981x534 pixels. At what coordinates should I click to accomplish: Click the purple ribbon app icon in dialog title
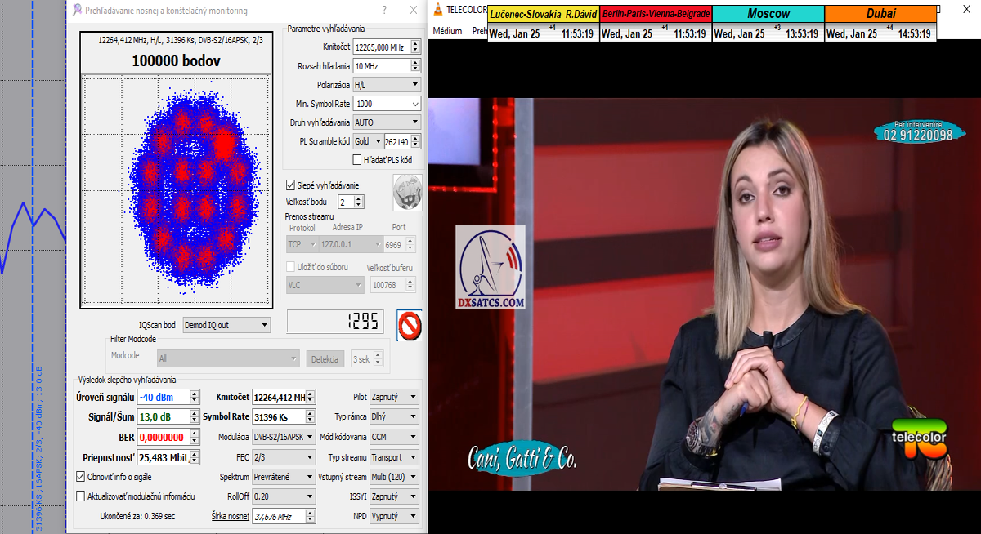tap(77, 11)
